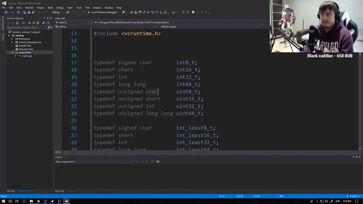
Task: Click the Search Solution Explorer field
Action: tap(26, 28)
